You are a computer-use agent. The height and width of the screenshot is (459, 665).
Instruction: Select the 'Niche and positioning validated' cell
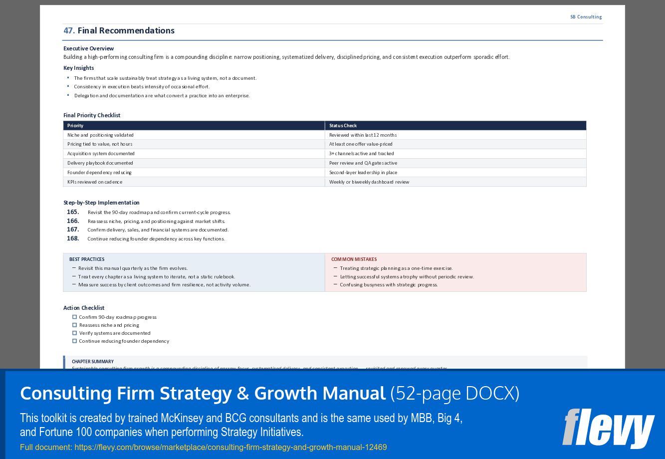(x=194, y=135)
